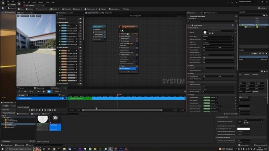Image resolution: width=269 pixels, height=151 pixels.
Task: Toggle the loop button in timeline controls
Action: point(55,110)
